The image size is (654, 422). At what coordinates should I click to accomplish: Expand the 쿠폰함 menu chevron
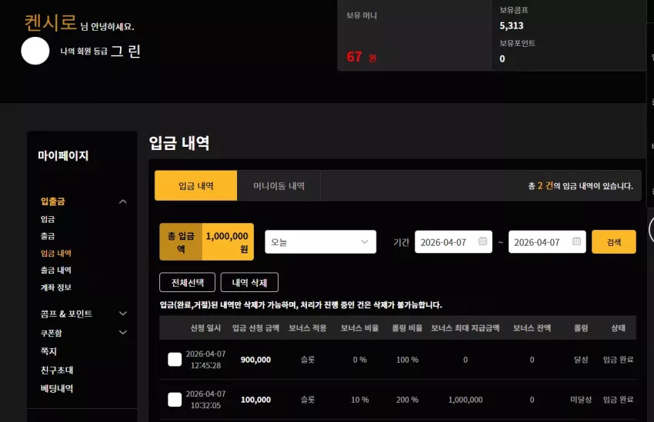122,332
